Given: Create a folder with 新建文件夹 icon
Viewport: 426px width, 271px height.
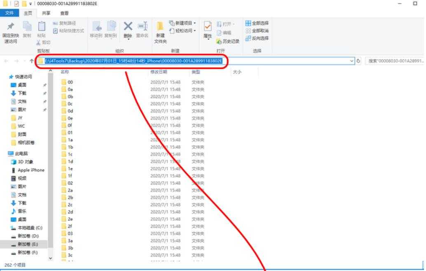Looking at the screenshot, I should pos(160,28).
